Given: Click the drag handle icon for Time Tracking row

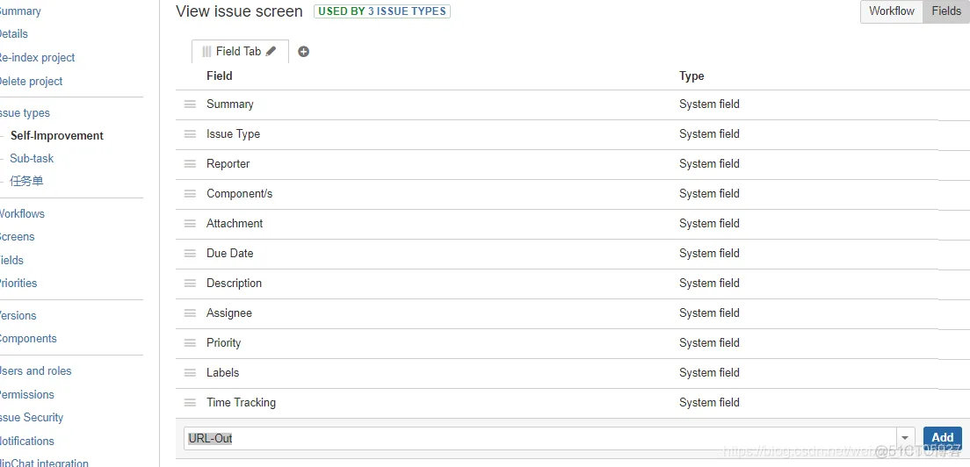Looking at the screenshot, I should tap(190, 402).
